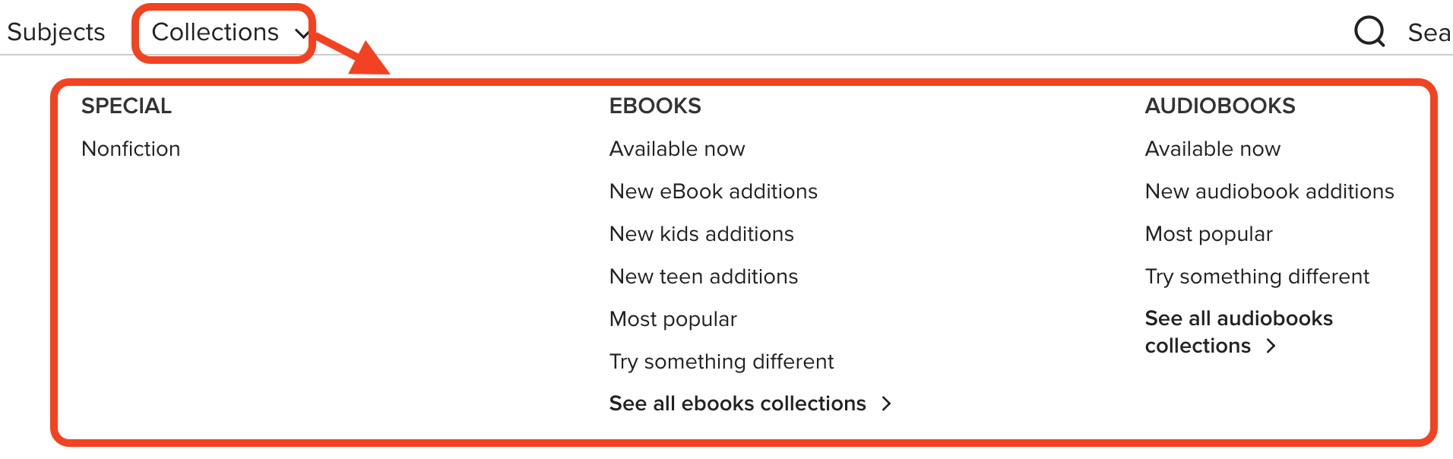This screenshot has width=1453, height=459.
Task: Click the Collections down-arrow chevron
Action: [x=302, y=33]
